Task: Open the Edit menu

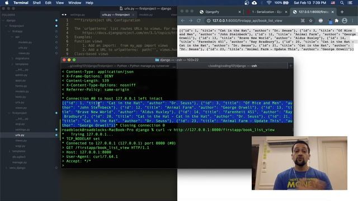Action: [48, 3]
